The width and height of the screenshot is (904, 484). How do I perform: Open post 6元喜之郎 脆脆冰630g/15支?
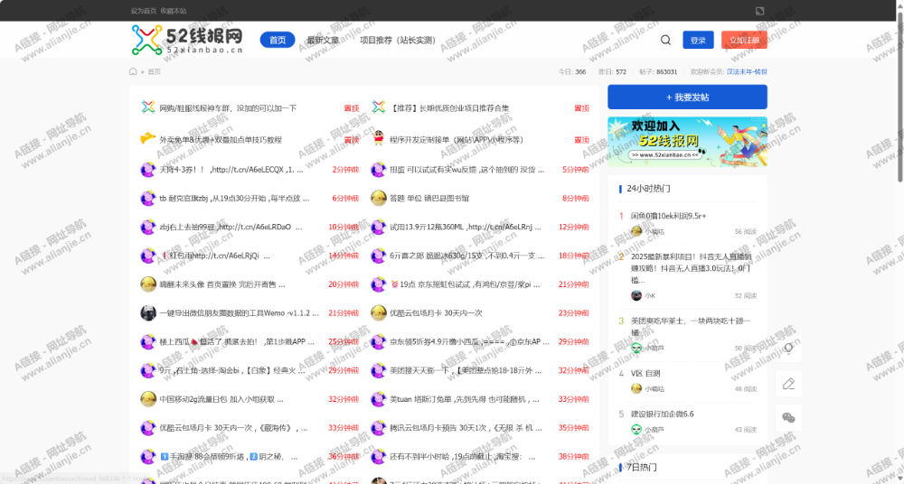(x=467, y=256)
